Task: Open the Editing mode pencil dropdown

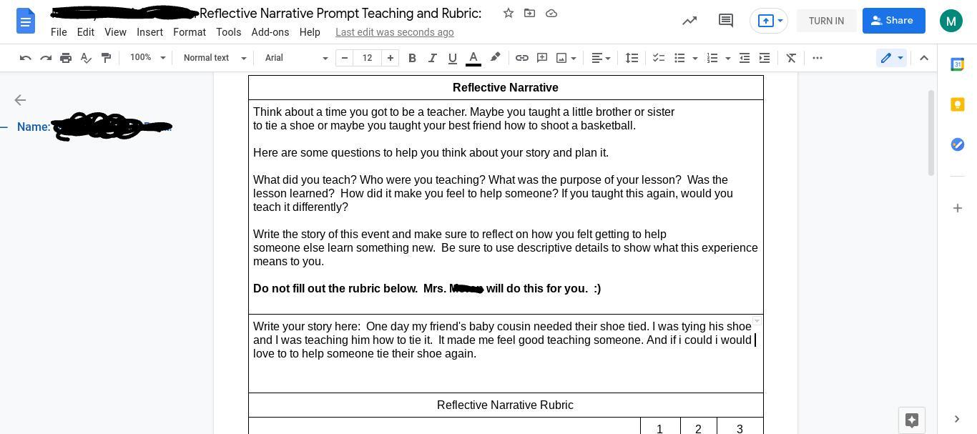Action: point(891,58)
